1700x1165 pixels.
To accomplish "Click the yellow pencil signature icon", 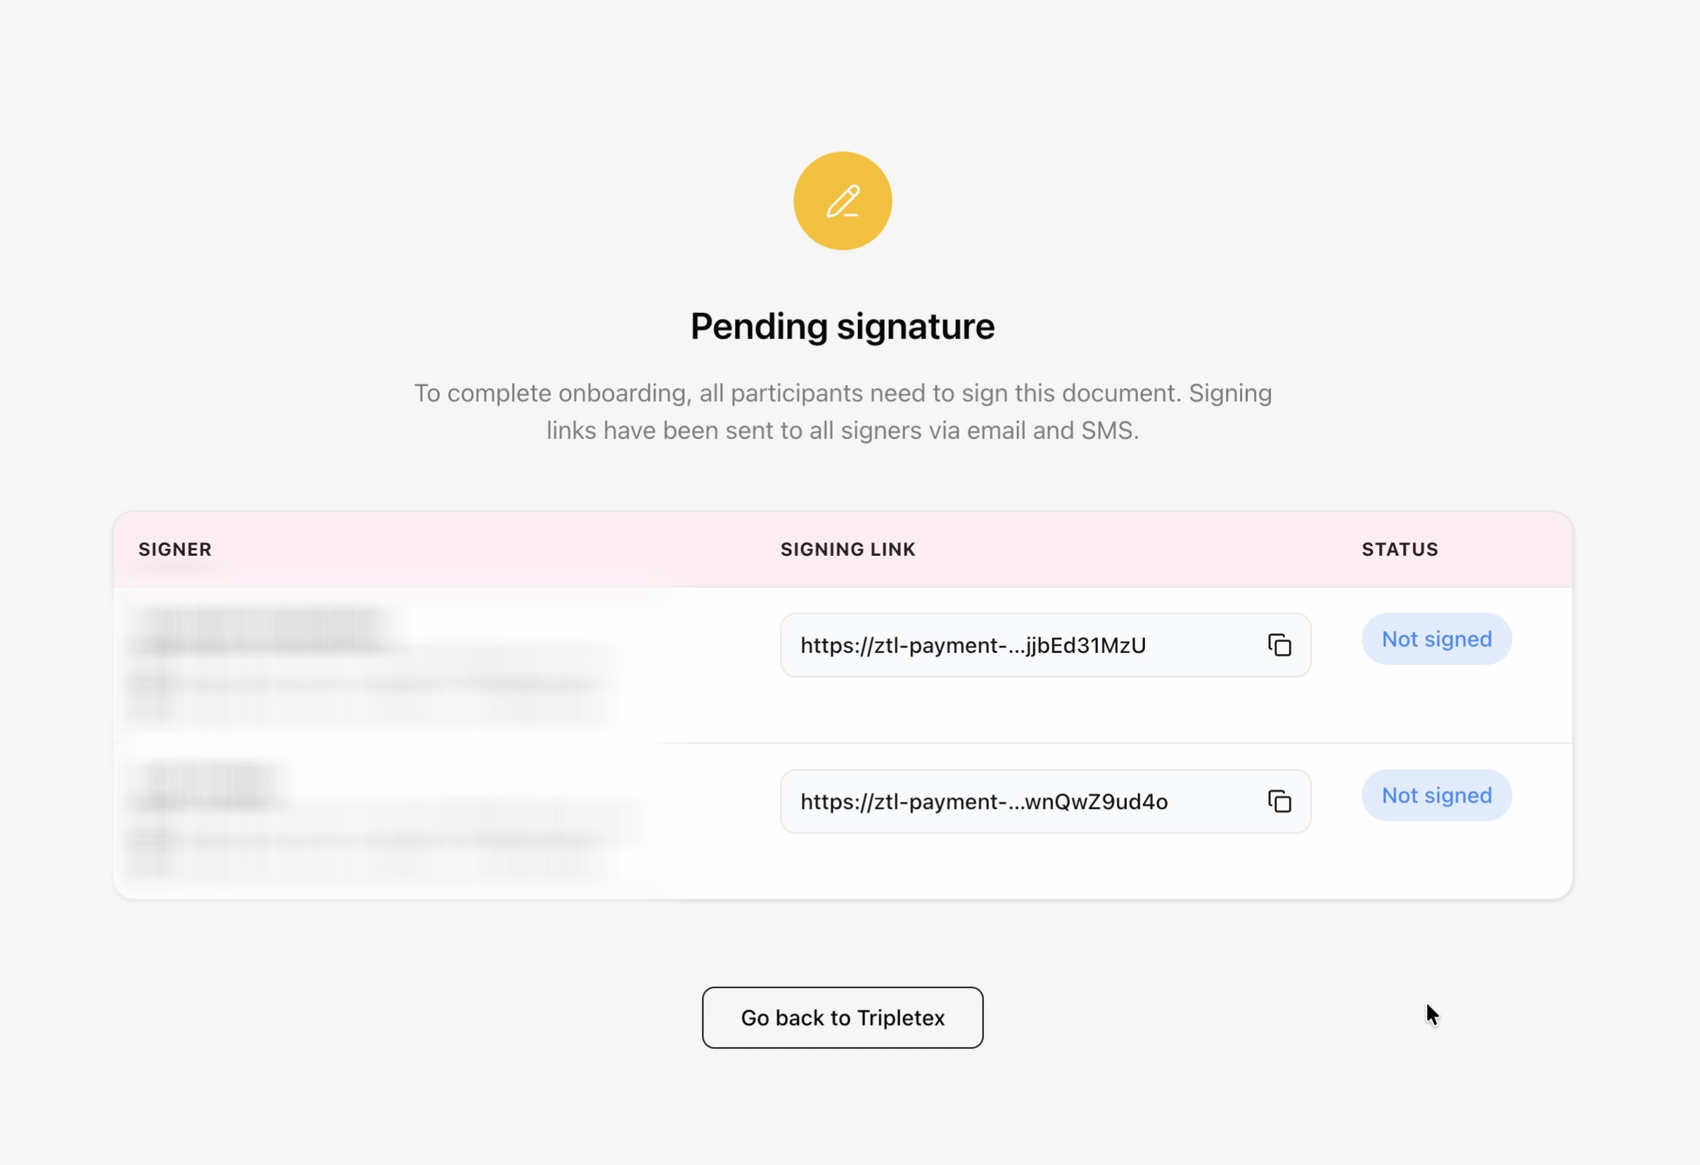I will click(843, 200).
